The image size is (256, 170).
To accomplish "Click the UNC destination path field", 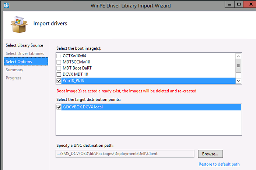I will [x=125, y=154].
